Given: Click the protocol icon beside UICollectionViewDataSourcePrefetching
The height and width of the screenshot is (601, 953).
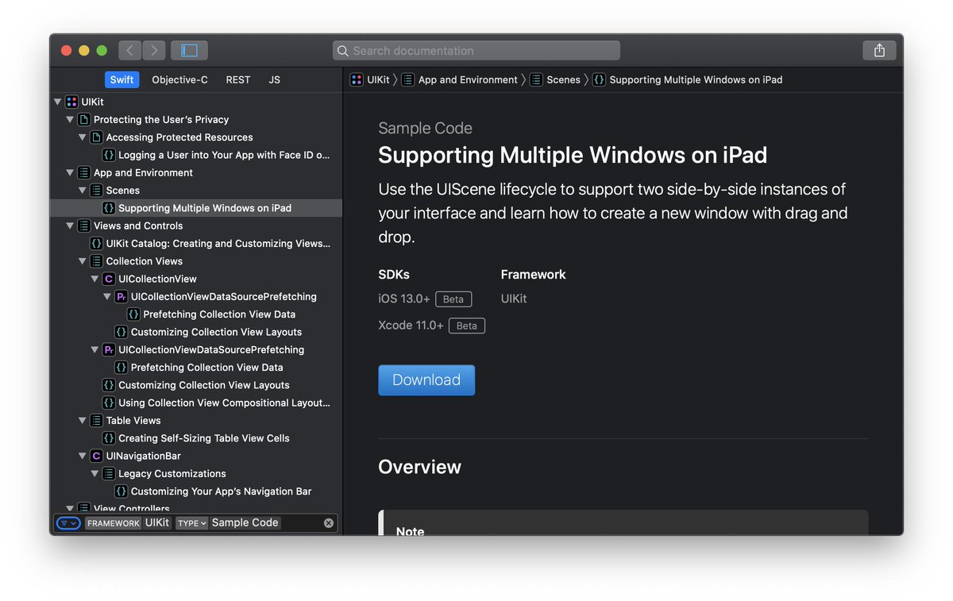Looking at the screenshot, I should (122, 296).
